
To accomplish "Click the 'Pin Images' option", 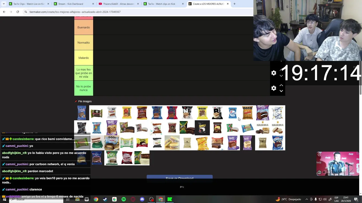I will tap(83, 101).
